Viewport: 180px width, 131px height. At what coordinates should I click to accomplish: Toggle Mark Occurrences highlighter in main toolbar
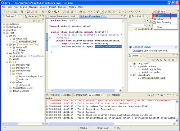(x=101, y=11)
